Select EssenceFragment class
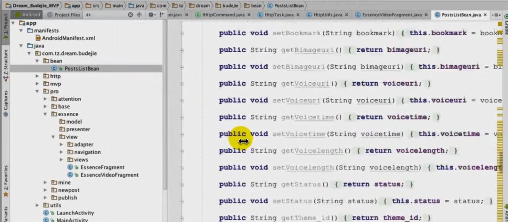This screenshot has height=222, width=508. 96,167
